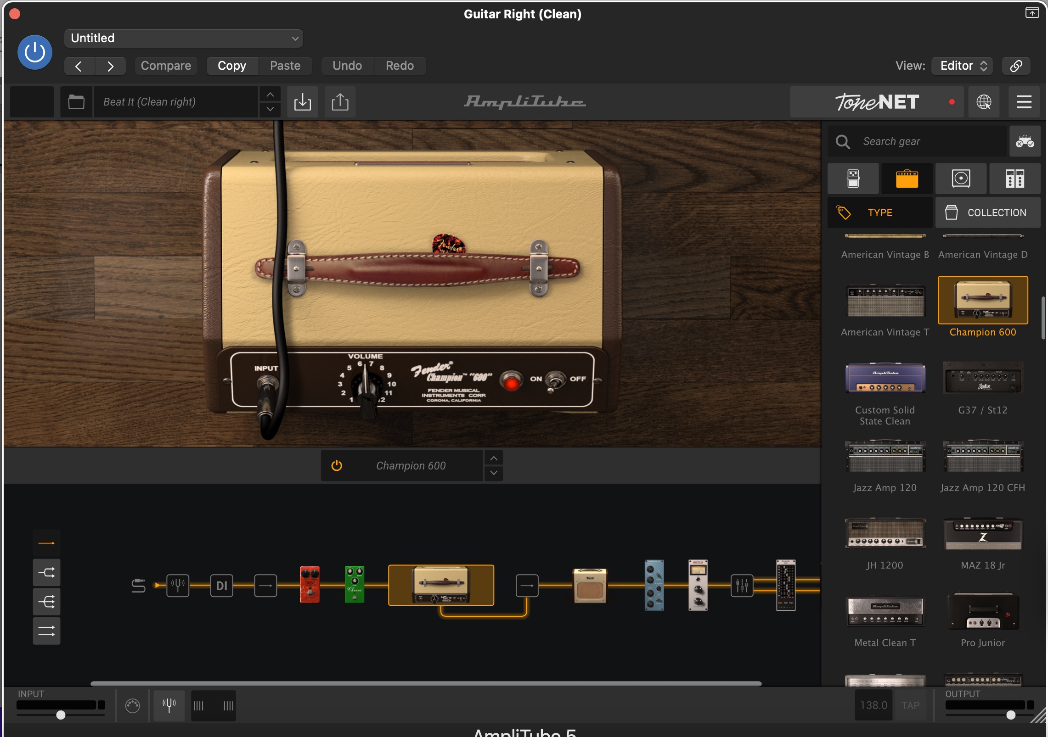Screen dimensions: 1048x737
Task: Select the DI block in chain
Action: (x=222, y=586)
